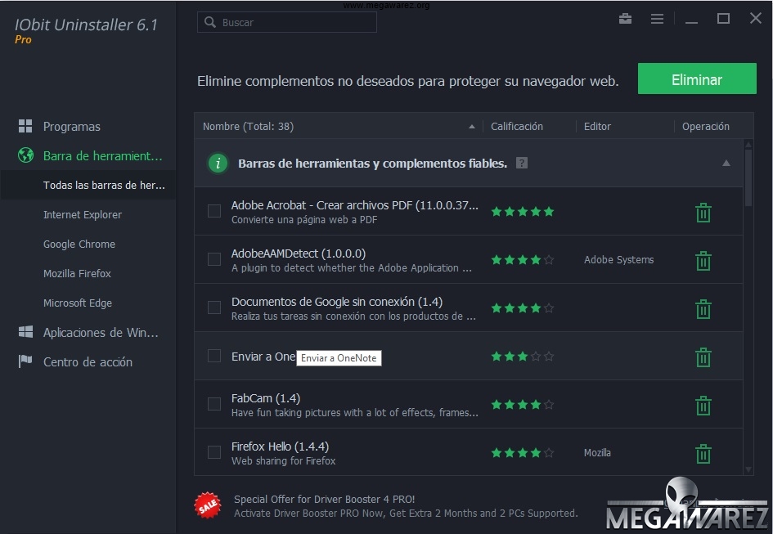
Task: Focus the Buscar search field
Action: point(287,22)
